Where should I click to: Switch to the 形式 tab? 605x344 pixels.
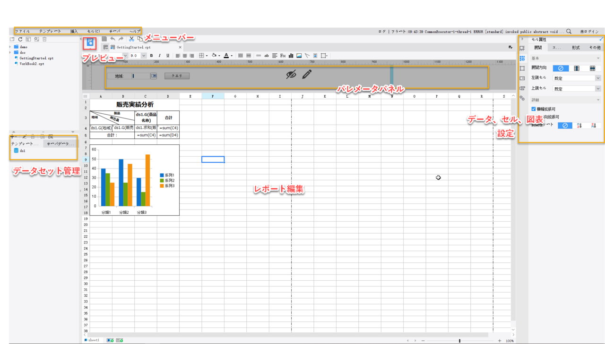[575, 48]
